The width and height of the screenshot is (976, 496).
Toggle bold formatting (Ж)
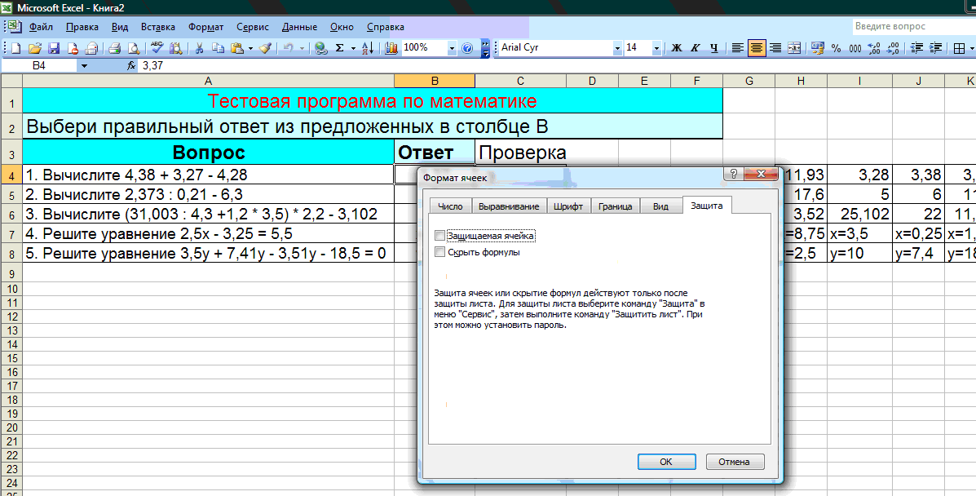676,48
